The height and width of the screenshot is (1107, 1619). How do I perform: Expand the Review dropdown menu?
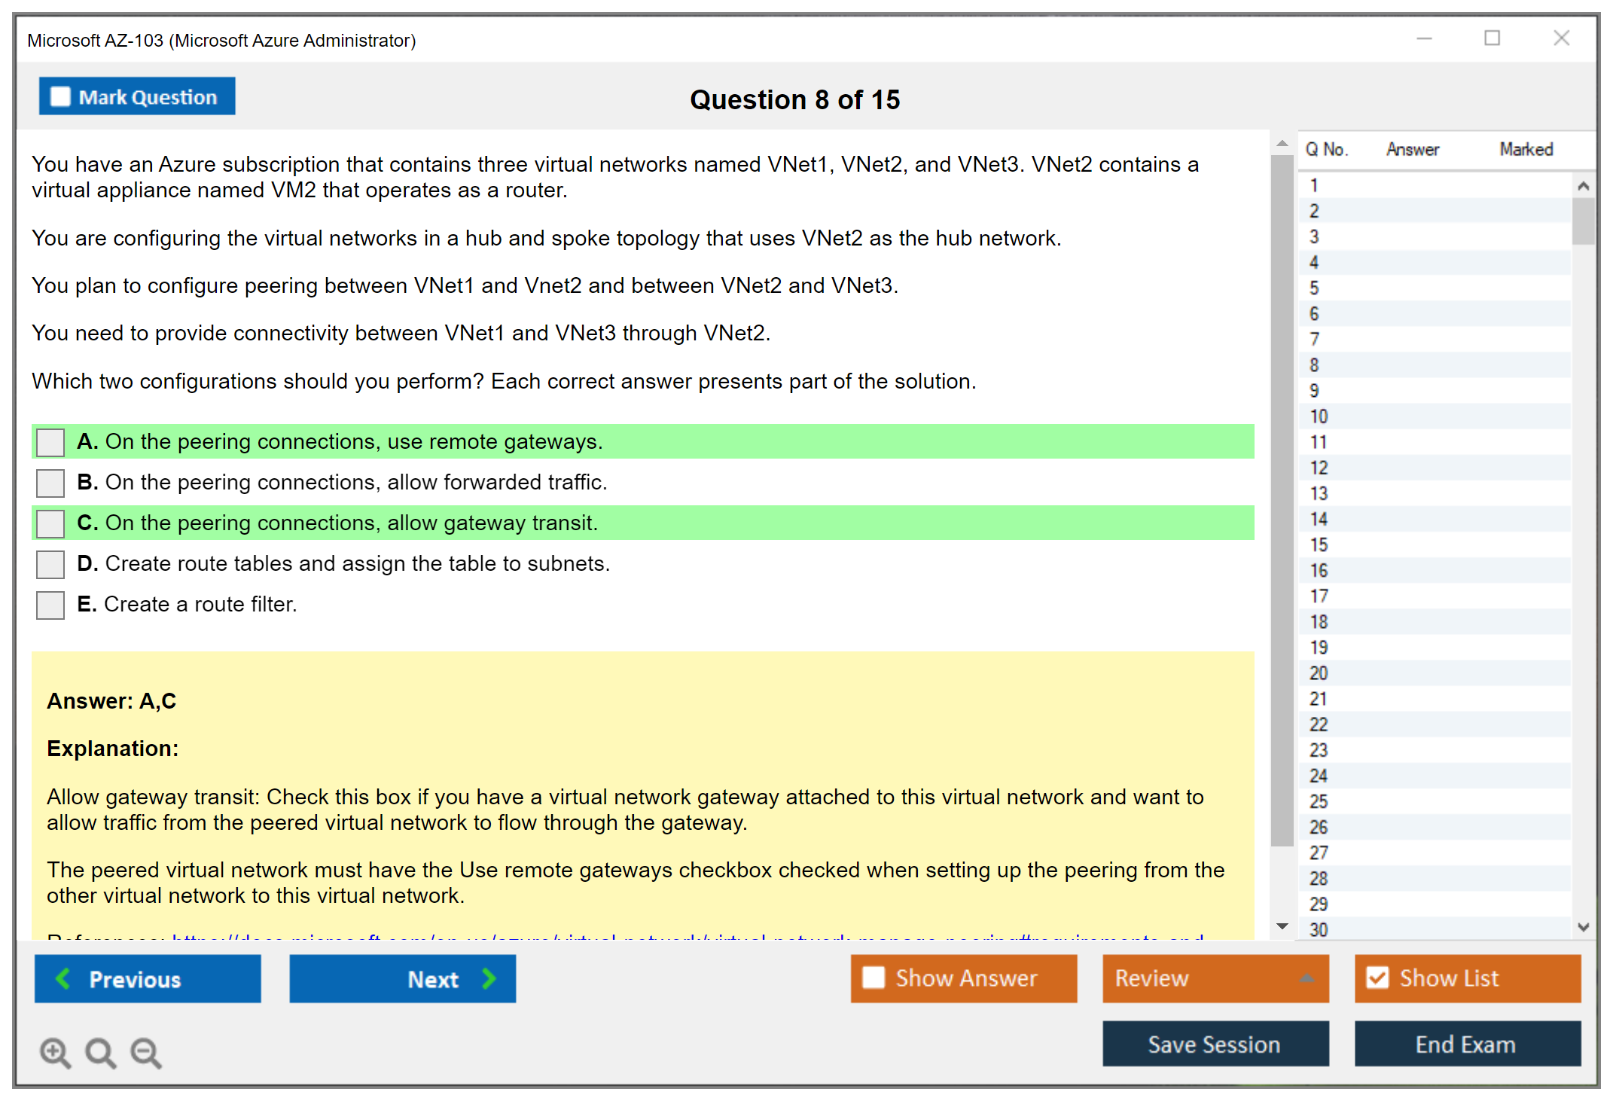(1306, 978)
